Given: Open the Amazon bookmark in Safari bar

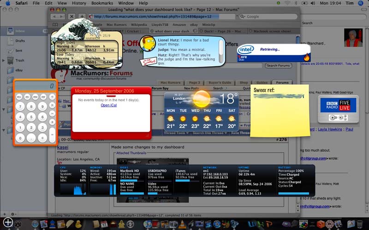Looking at the screenshot, I should pyautogui.click(x=179, y=24).
